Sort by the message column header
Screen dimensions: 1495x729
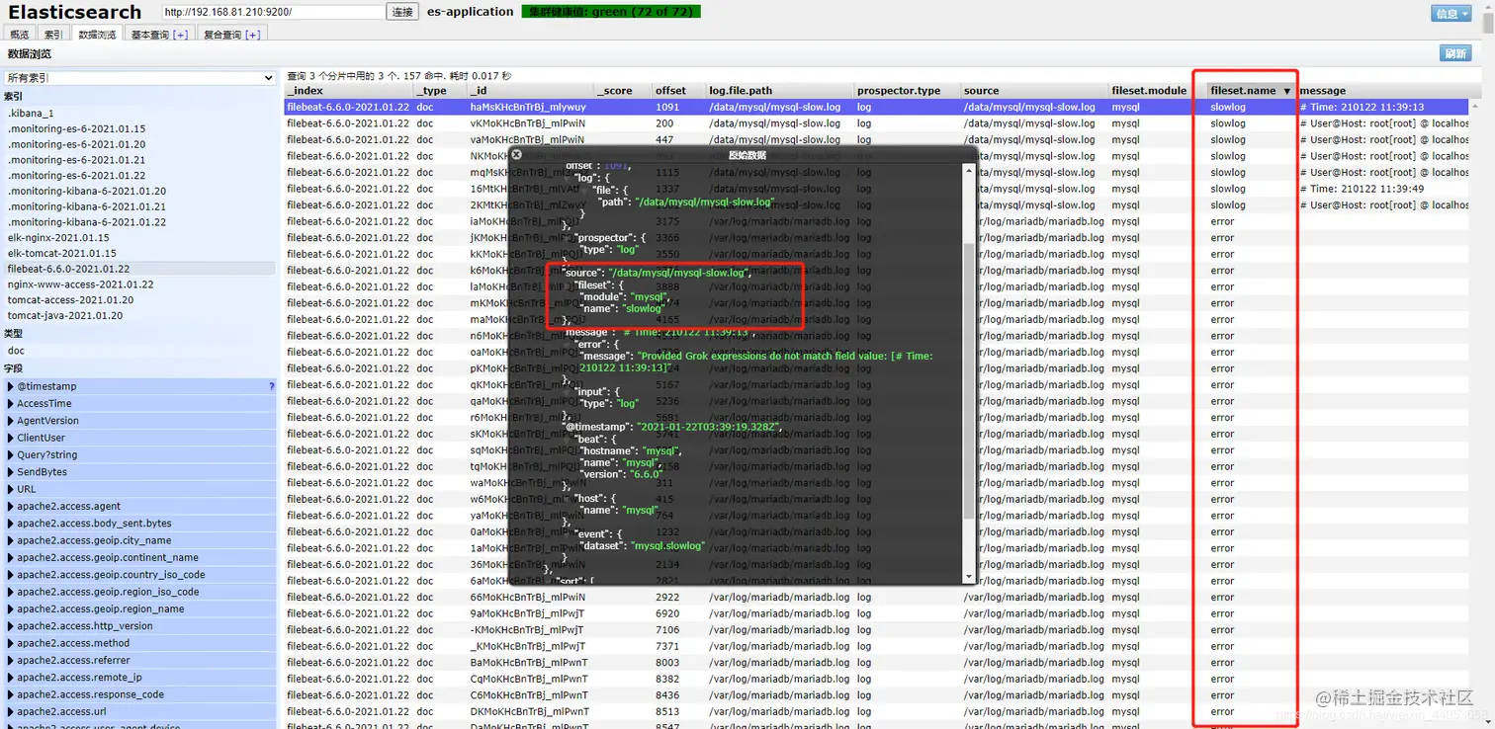point(1382,91)
